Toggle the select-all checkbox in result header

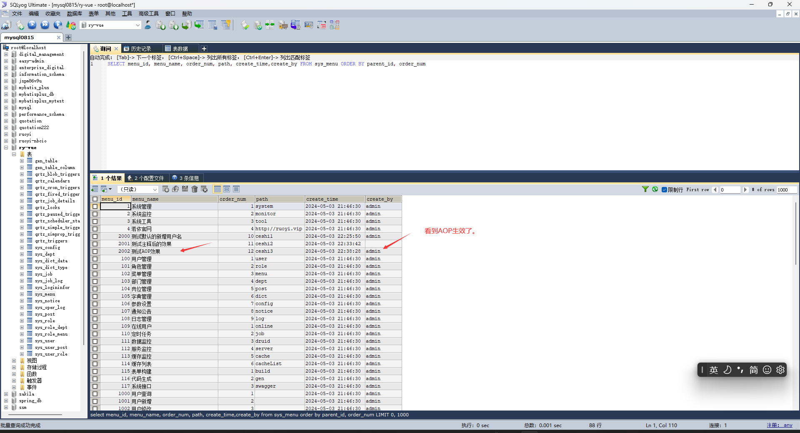click(x=95, y=199)
